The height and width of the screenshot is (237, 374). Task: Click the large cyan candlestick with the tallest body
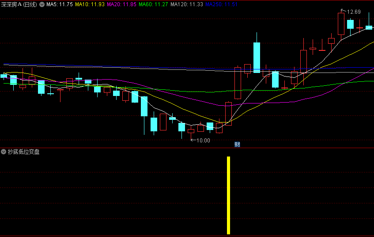(257, 57)
